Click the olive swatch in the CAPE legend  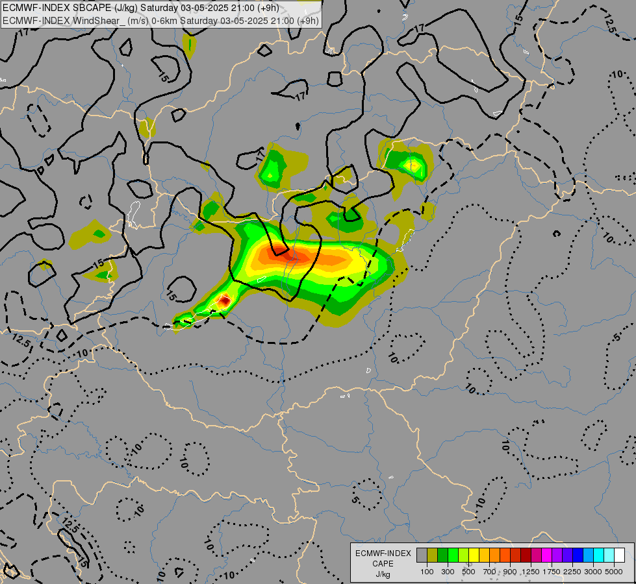(x=433, y=555)
